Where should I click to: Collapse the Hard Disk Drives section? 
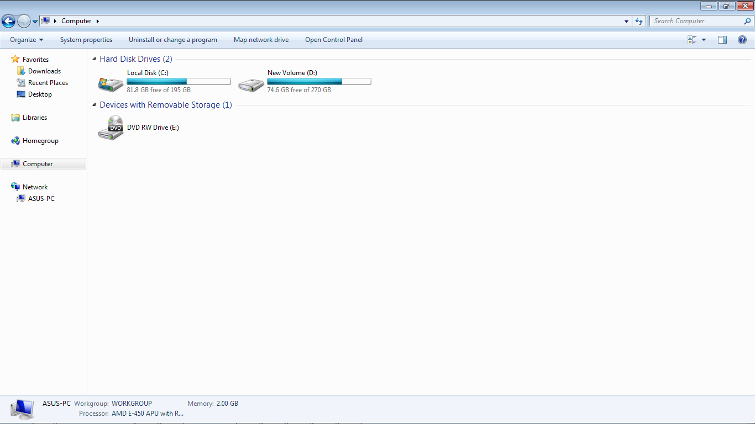(x=95, y=59)
